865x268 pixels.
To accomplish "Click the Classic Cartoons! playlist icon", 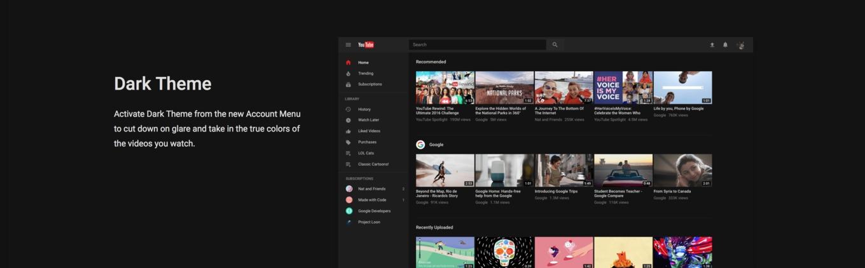I will point(349,164).
